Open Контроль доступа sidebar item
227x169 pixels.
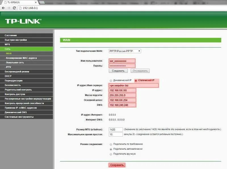click(26, 94)
